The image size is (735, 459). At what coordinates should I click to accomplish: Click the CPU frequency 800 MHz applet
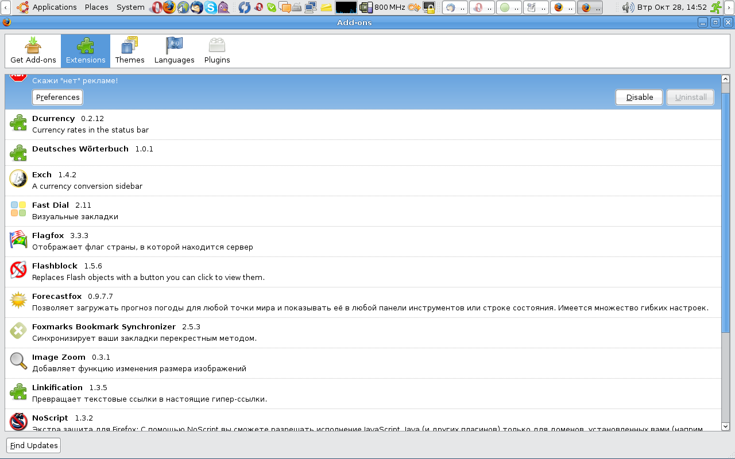pyautogui.click(x=382, y=7)
